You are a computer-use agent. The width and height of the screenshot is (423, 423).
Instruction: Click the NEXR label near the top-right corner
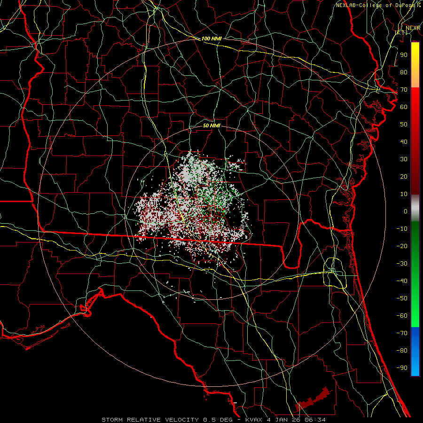click(413, 28)
